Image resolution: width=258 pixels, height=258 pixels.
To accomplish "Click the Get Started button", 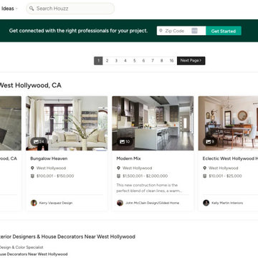I will pos(224,31).
